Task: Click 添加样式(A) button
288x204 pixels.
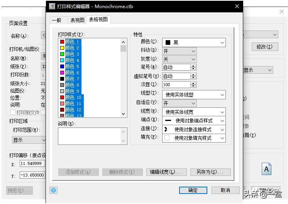Action: 78,172
